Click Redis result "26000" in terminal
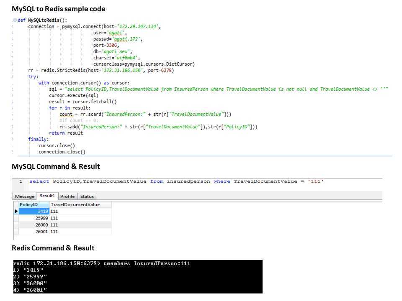402x301 pixels. point(35,283)
